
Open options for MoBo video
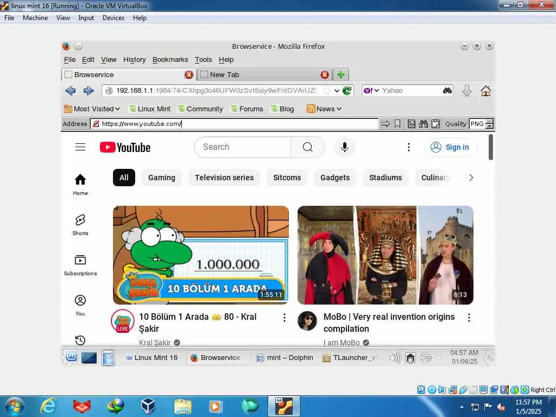(x=469, y=318)
